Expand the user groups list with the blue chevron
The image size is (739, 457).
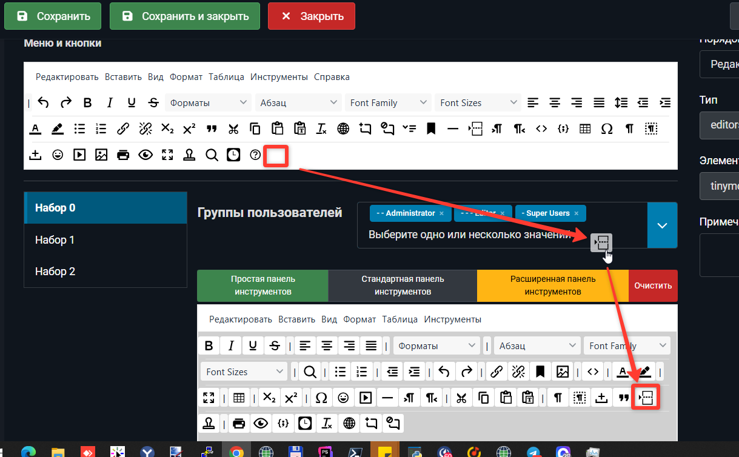[x=662, y=225]
